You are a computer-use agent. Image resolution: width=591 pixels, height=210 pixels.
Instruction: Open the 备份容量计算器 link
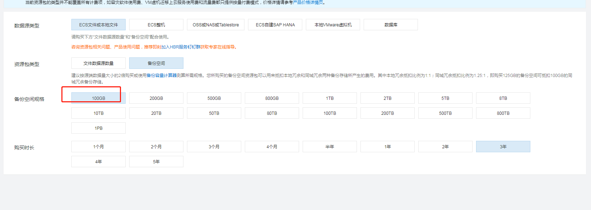(x=162, y=75)
